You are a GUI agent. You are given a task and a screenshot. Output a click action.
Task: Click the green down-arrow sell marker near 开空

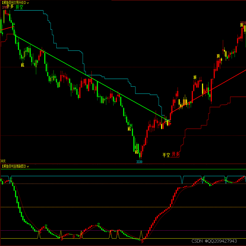14,24
